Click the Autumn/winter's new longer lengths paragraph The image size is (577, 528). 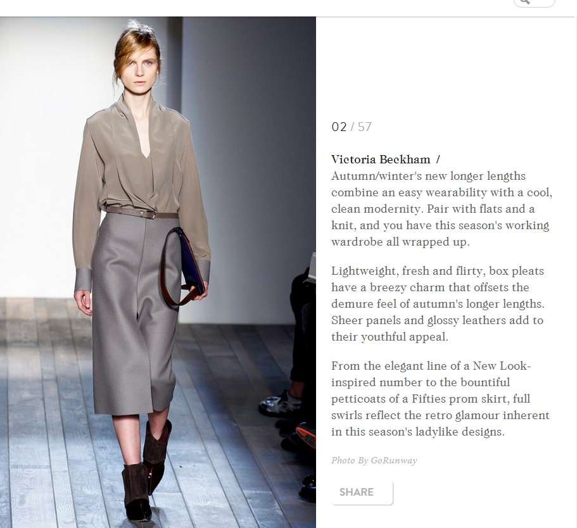click(x=441, y=209)
